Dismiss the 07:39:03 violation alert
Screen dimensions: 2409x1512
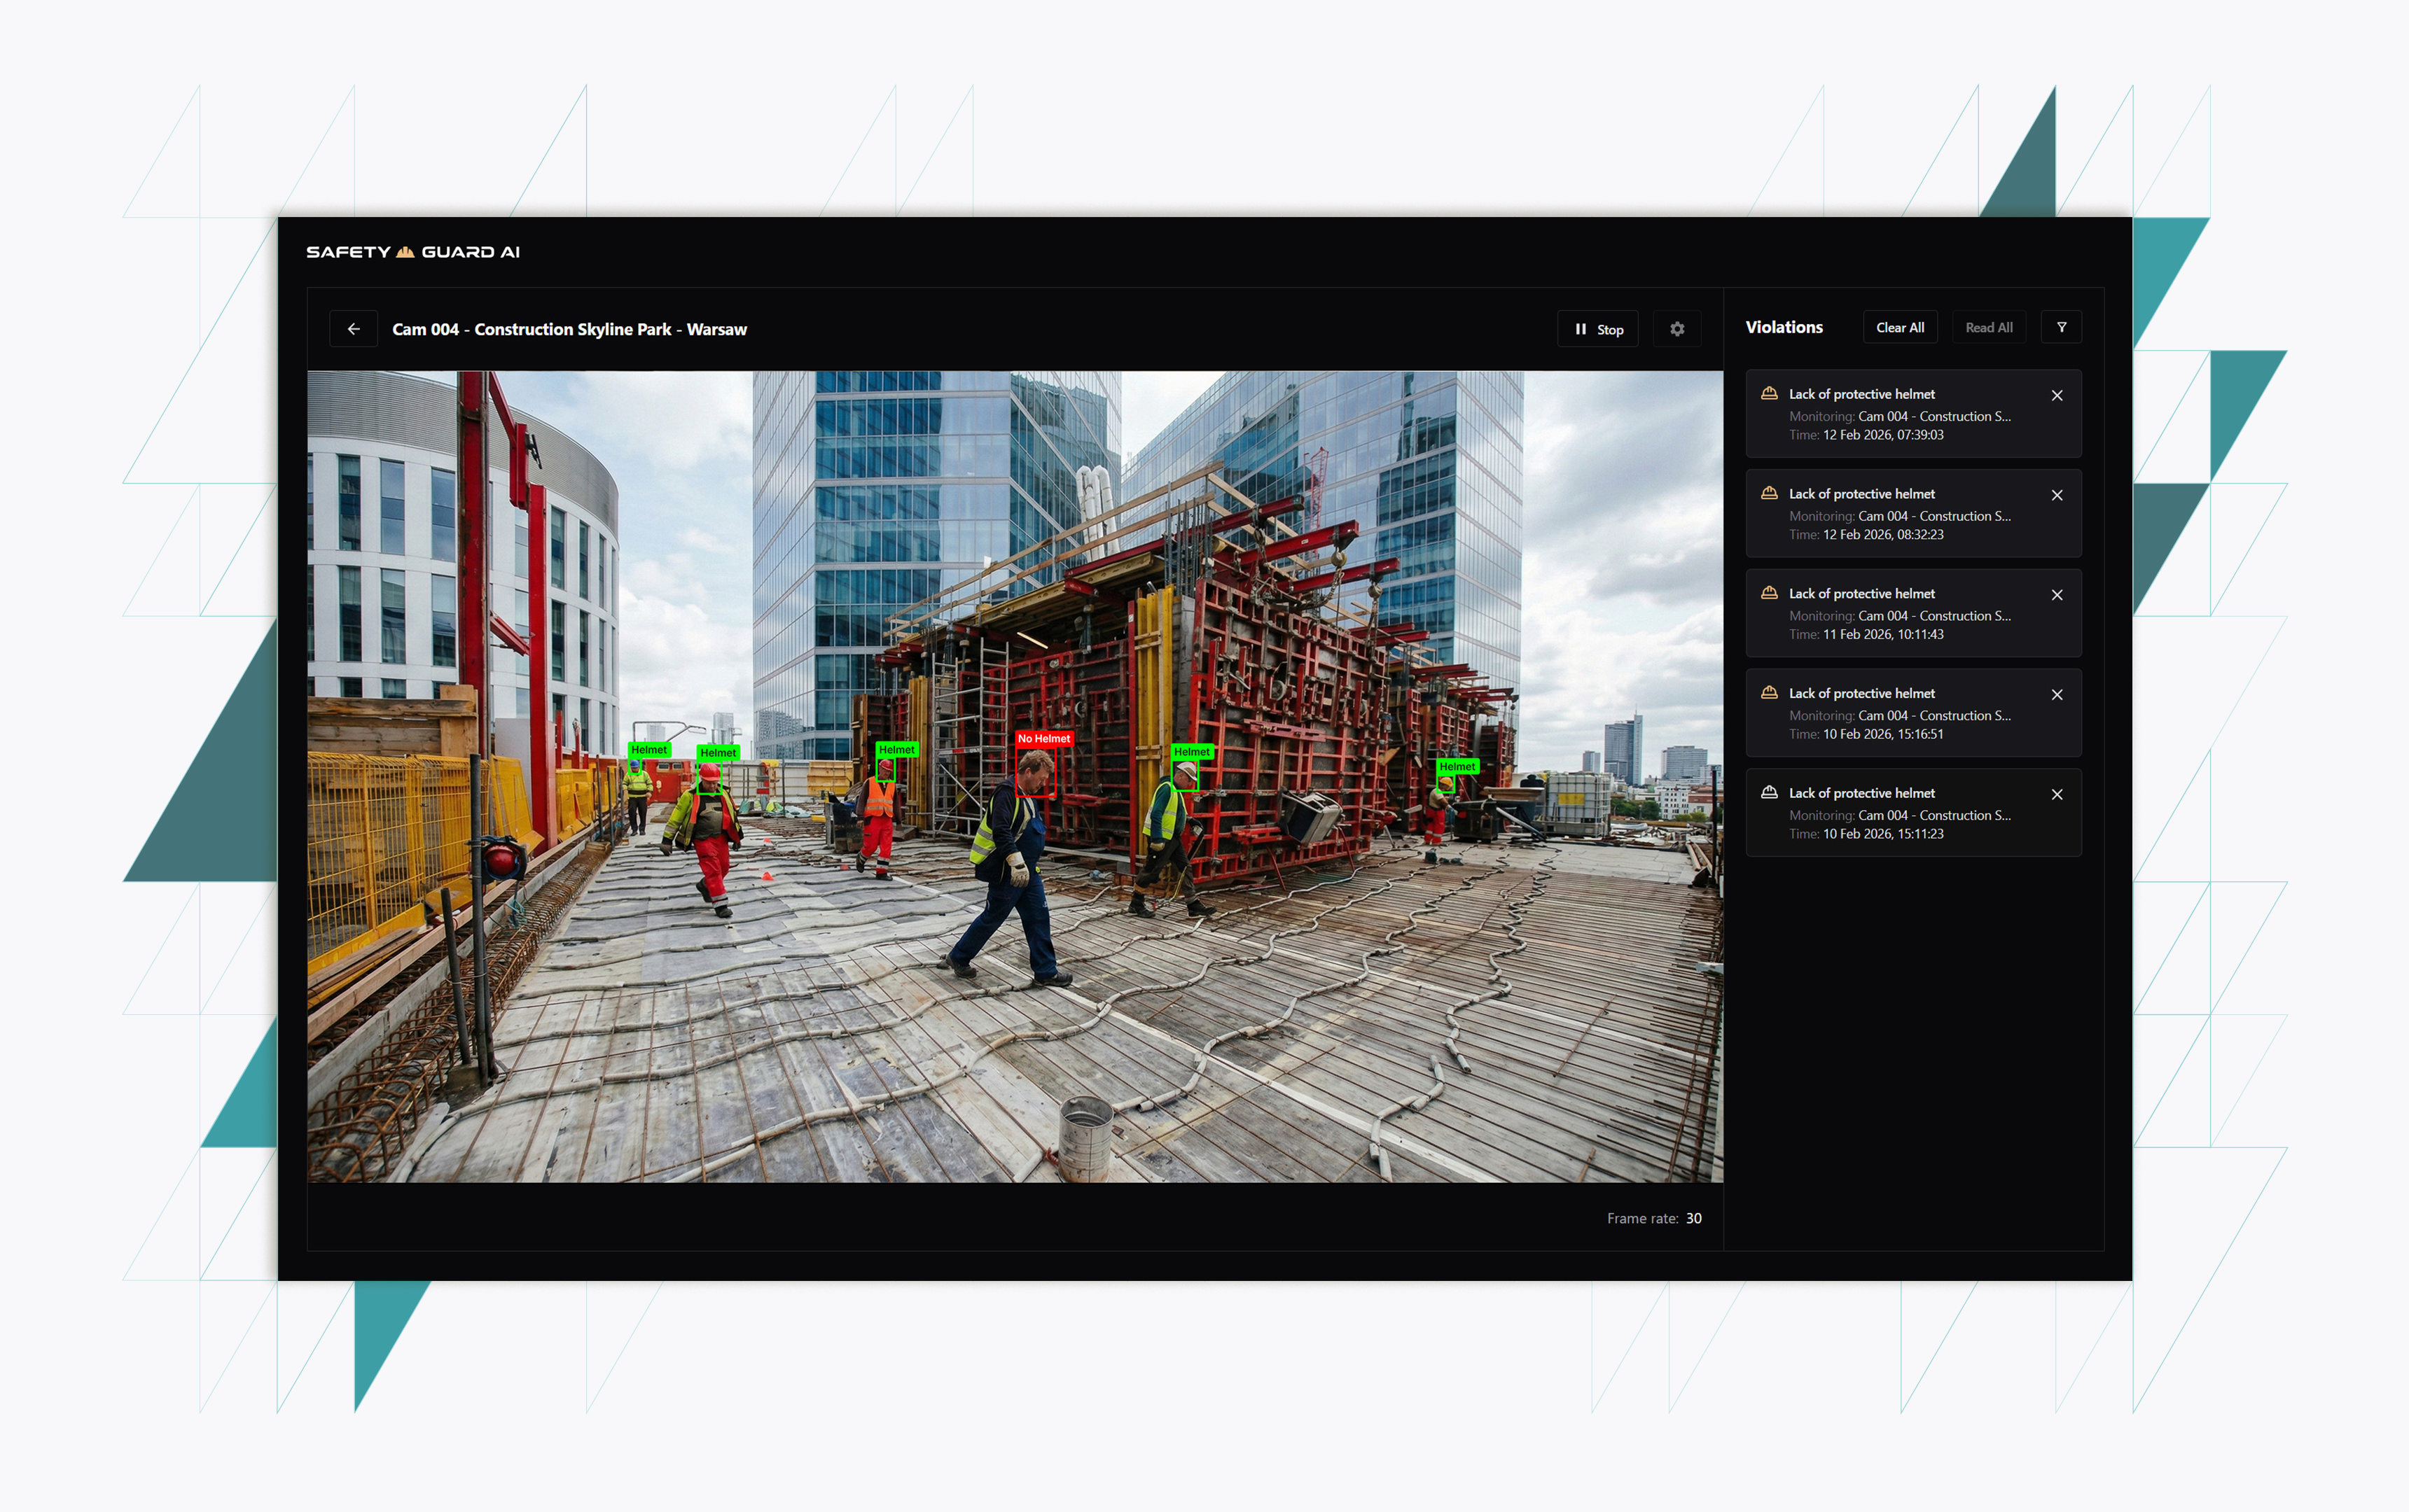pyautogui.click(x=2057, y=396)
